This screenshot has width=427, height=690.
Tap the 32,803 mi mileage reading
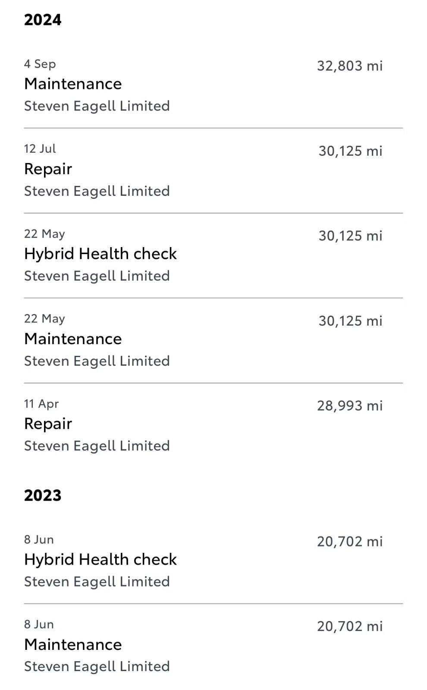click(x=349, y=66)
